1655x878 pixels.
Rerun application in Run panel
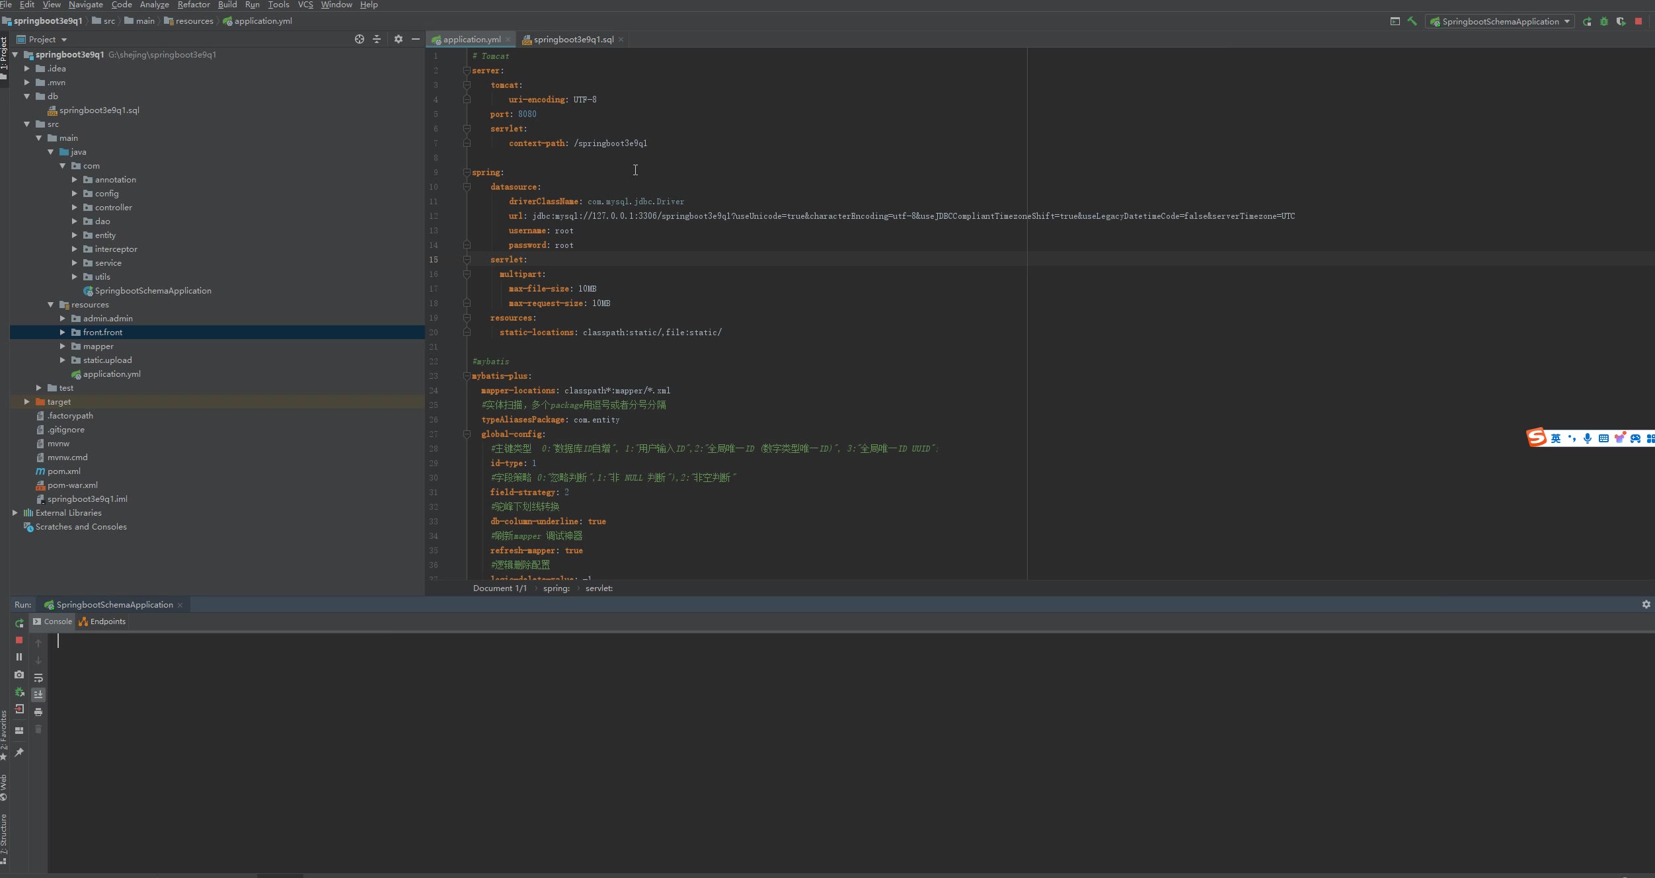19,623
